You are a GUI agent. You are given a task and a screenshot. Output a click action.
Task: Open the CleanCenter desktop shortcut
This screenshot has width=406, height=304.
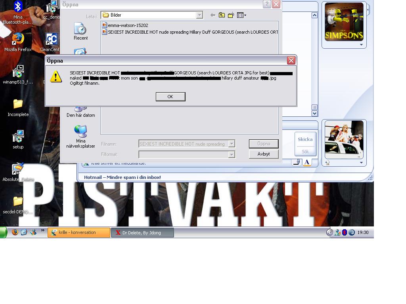click(x=51, y=42)
